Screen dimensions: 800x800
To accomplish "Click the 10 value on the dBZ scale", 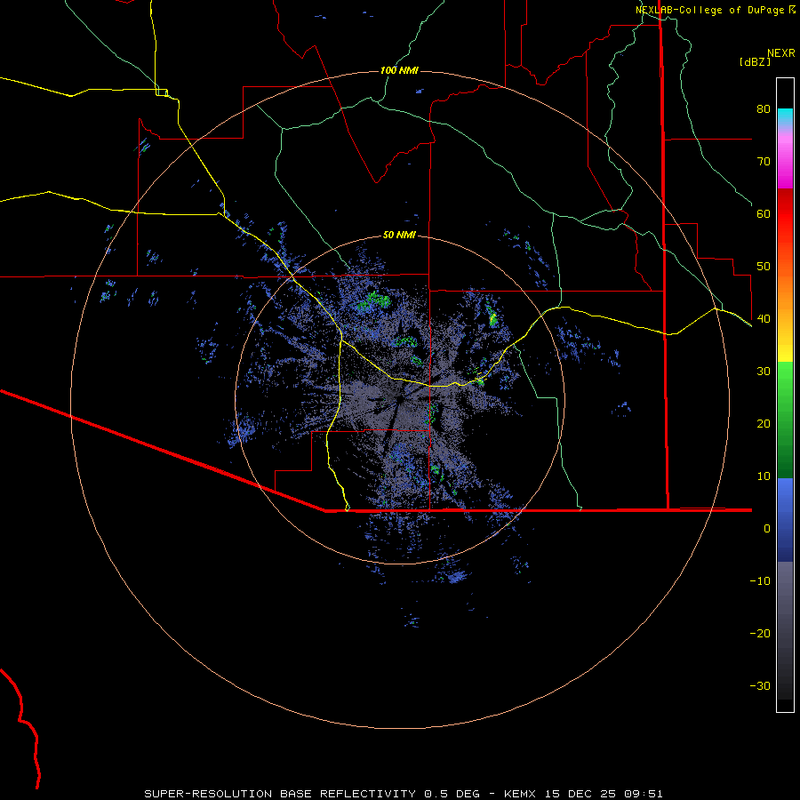I will [x=764, y=476].
